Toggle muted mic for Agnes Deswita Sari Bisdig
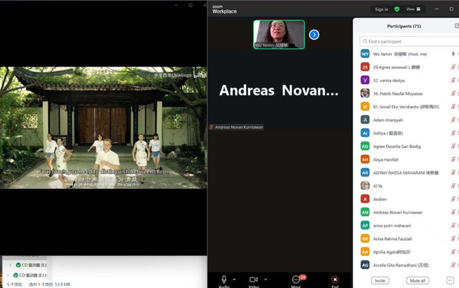459x288 pixels. point(453,146)
